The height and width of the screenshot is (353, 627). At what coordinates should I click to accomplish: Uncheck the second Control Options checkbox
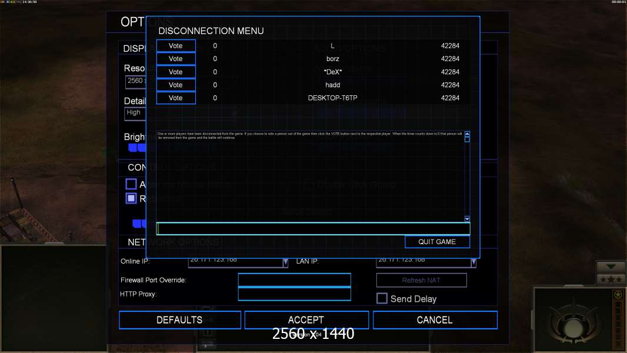coord(131,198)
